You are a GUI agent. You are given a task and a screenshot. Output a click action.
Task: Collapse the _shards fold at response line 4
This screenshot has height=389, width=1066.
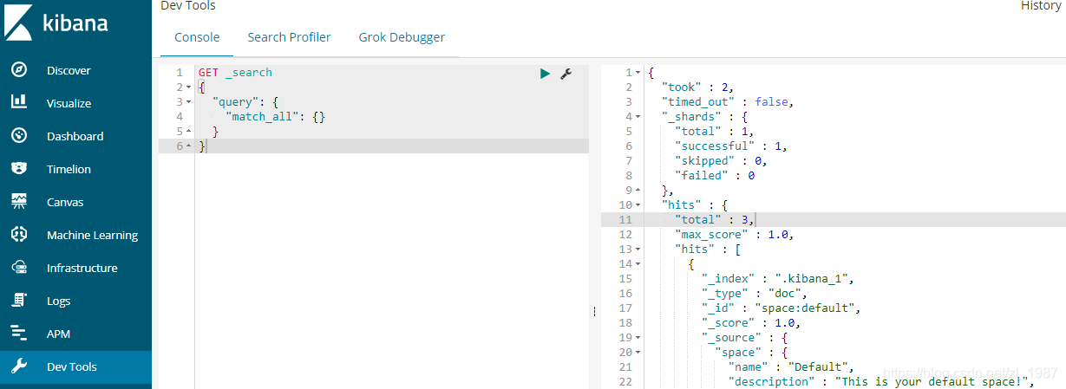click(638, 117)
